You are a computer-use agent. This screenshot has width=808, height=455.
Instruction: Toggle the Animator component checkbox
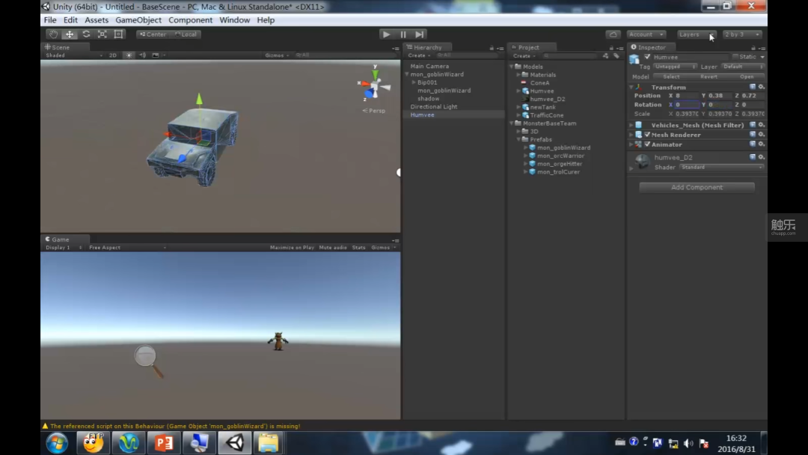(x=647, y=144)
